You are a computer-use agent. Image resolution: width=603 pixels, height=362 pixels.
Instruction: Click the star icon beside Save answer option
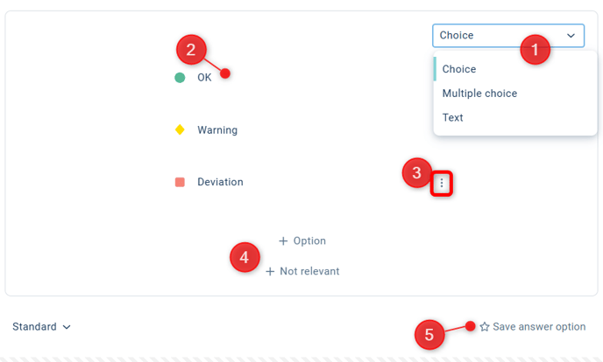click(x=485, y=327)
